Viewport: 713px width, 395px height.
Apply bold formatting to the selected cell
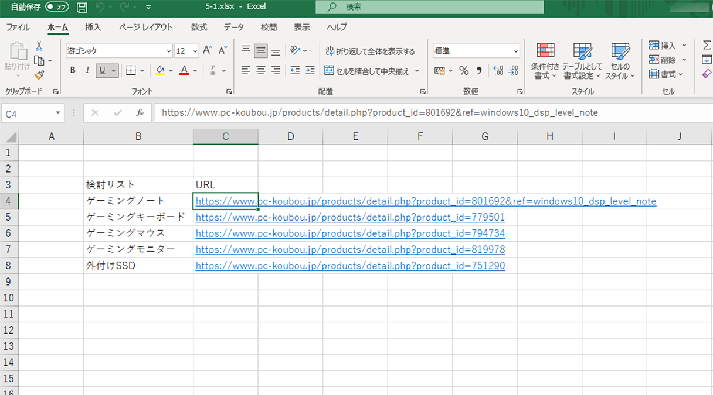coord(72,70)
